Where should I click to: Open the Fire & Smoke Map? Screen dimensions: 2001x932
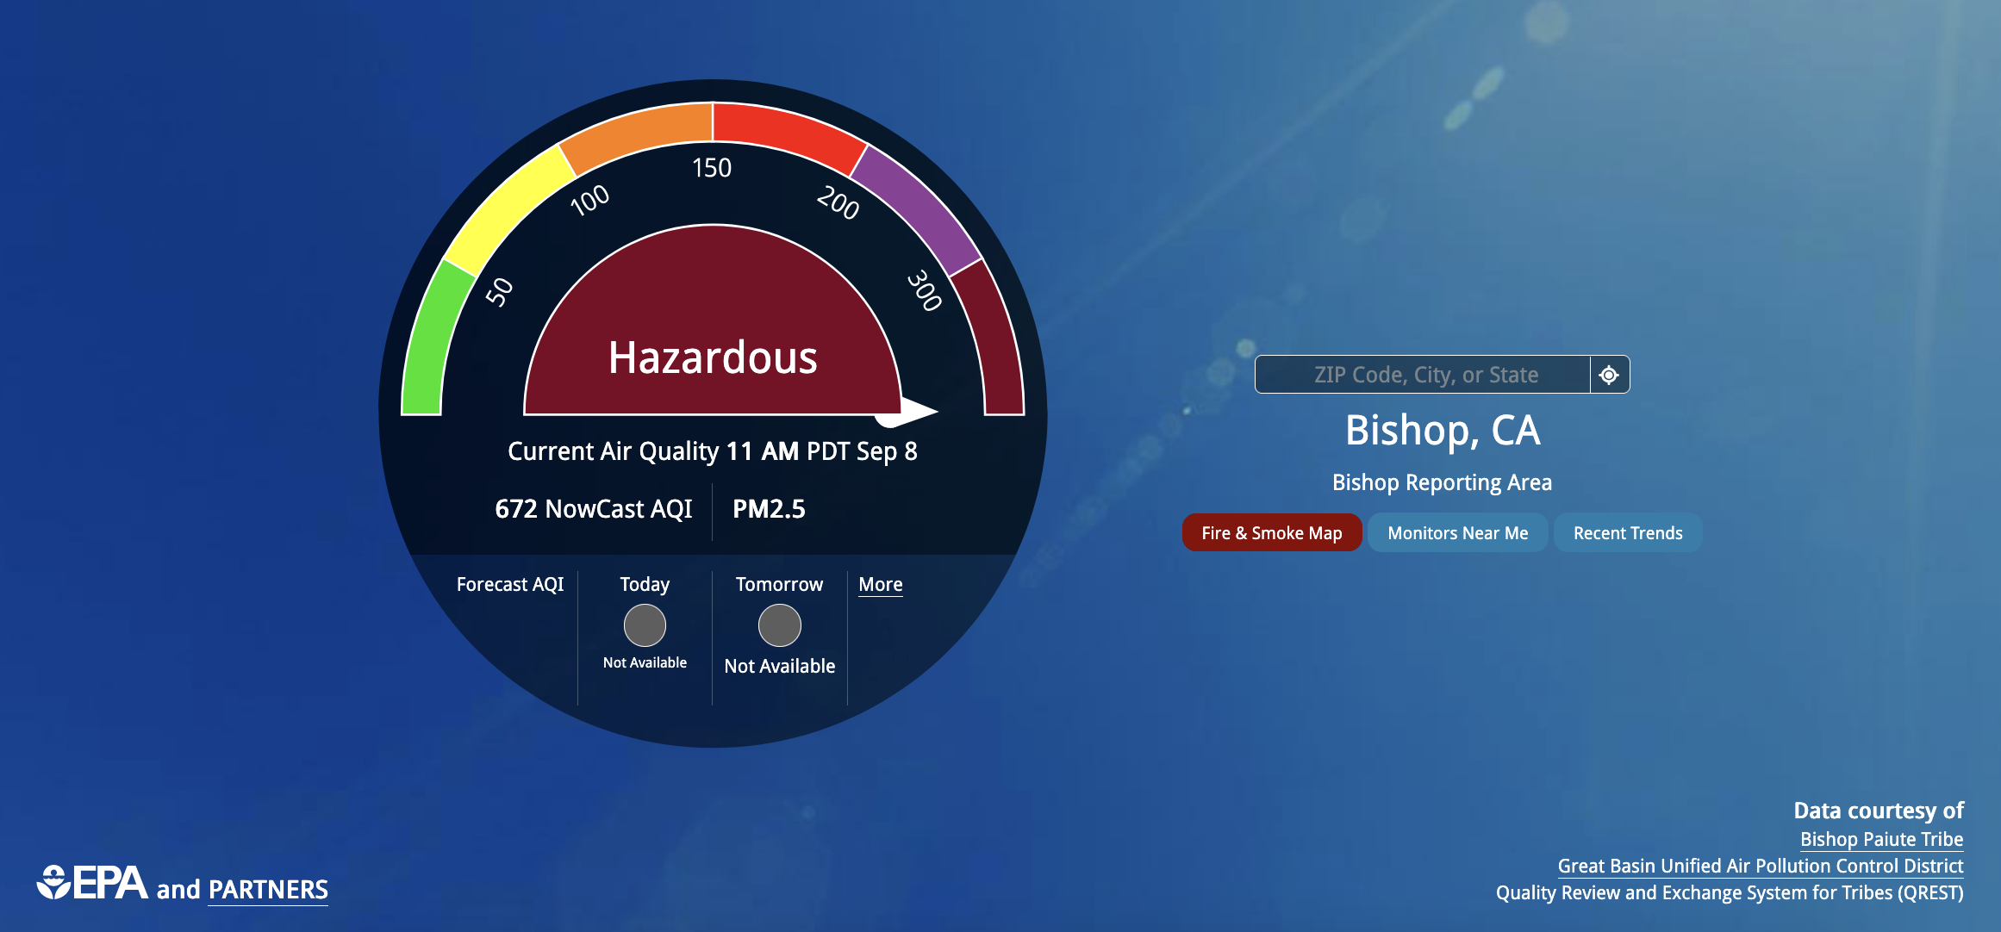coord(1272,532)
